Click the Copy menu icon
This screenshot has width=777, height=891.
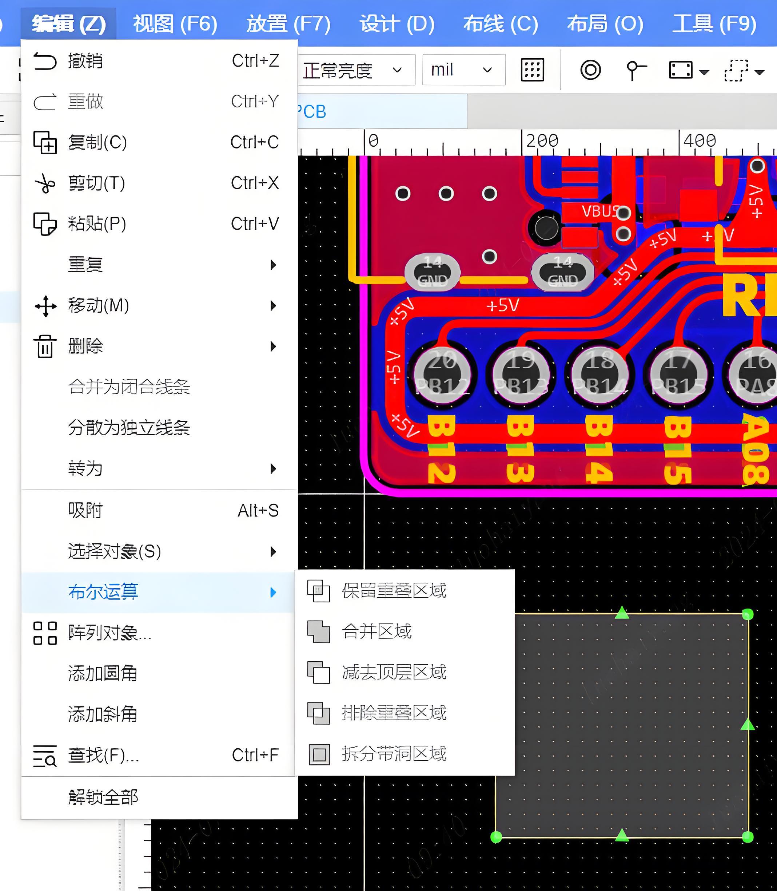[x=45, y=142]
